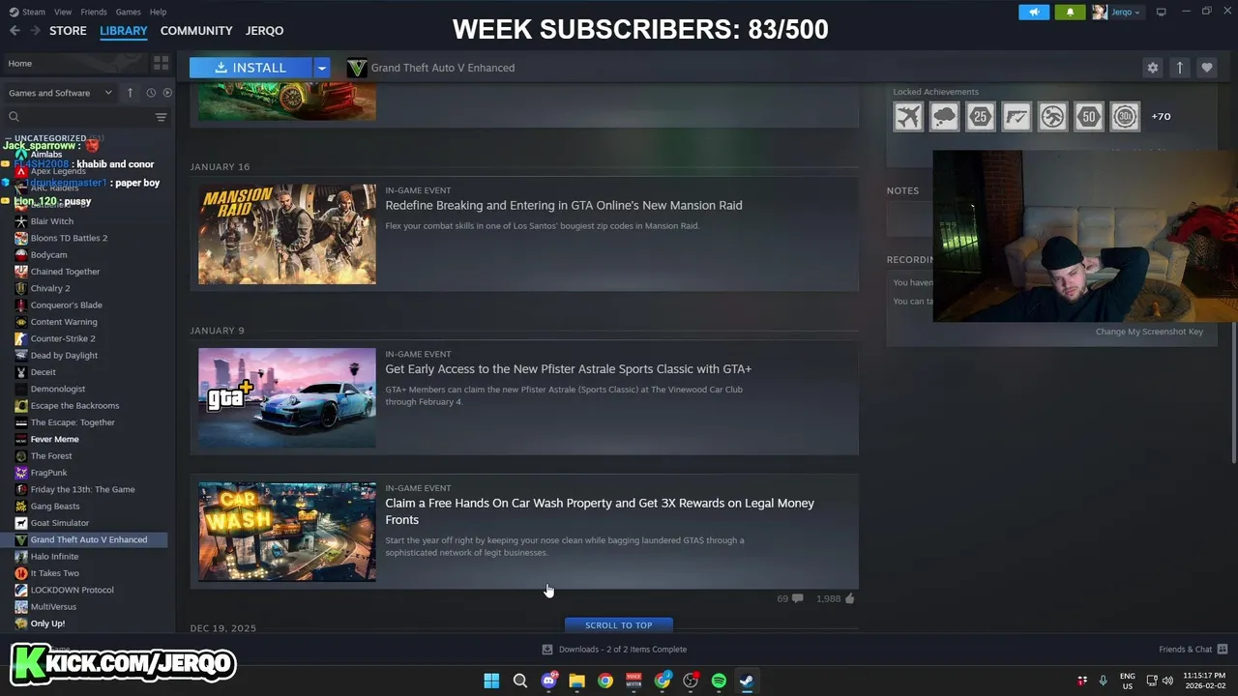
Task: Select Halo Infinite in library
Action: [x=54, y=556]
